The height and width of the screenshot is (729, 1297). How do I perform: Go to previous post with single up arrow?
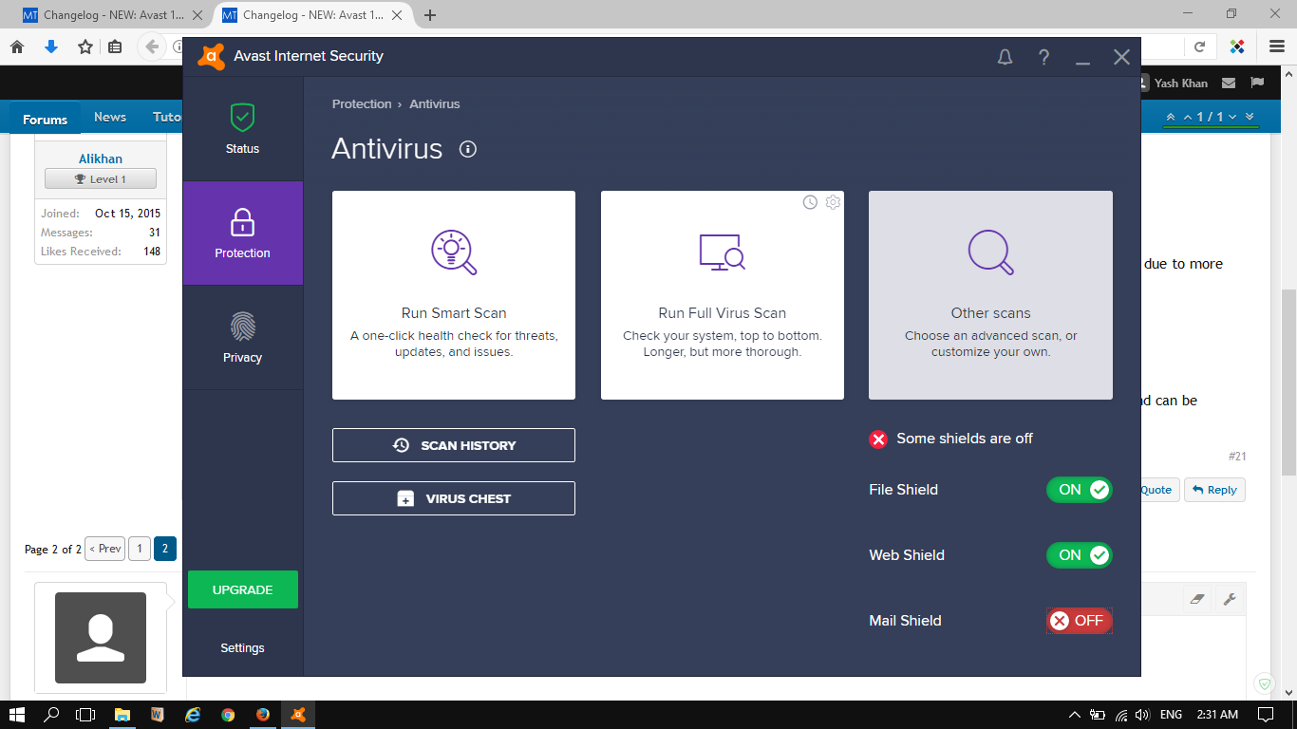tap(1187, 117)
